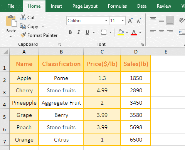This screenshot has width=185, height=150.
Task: Click the Cut scissors icon
Action: tap(23, 17)
